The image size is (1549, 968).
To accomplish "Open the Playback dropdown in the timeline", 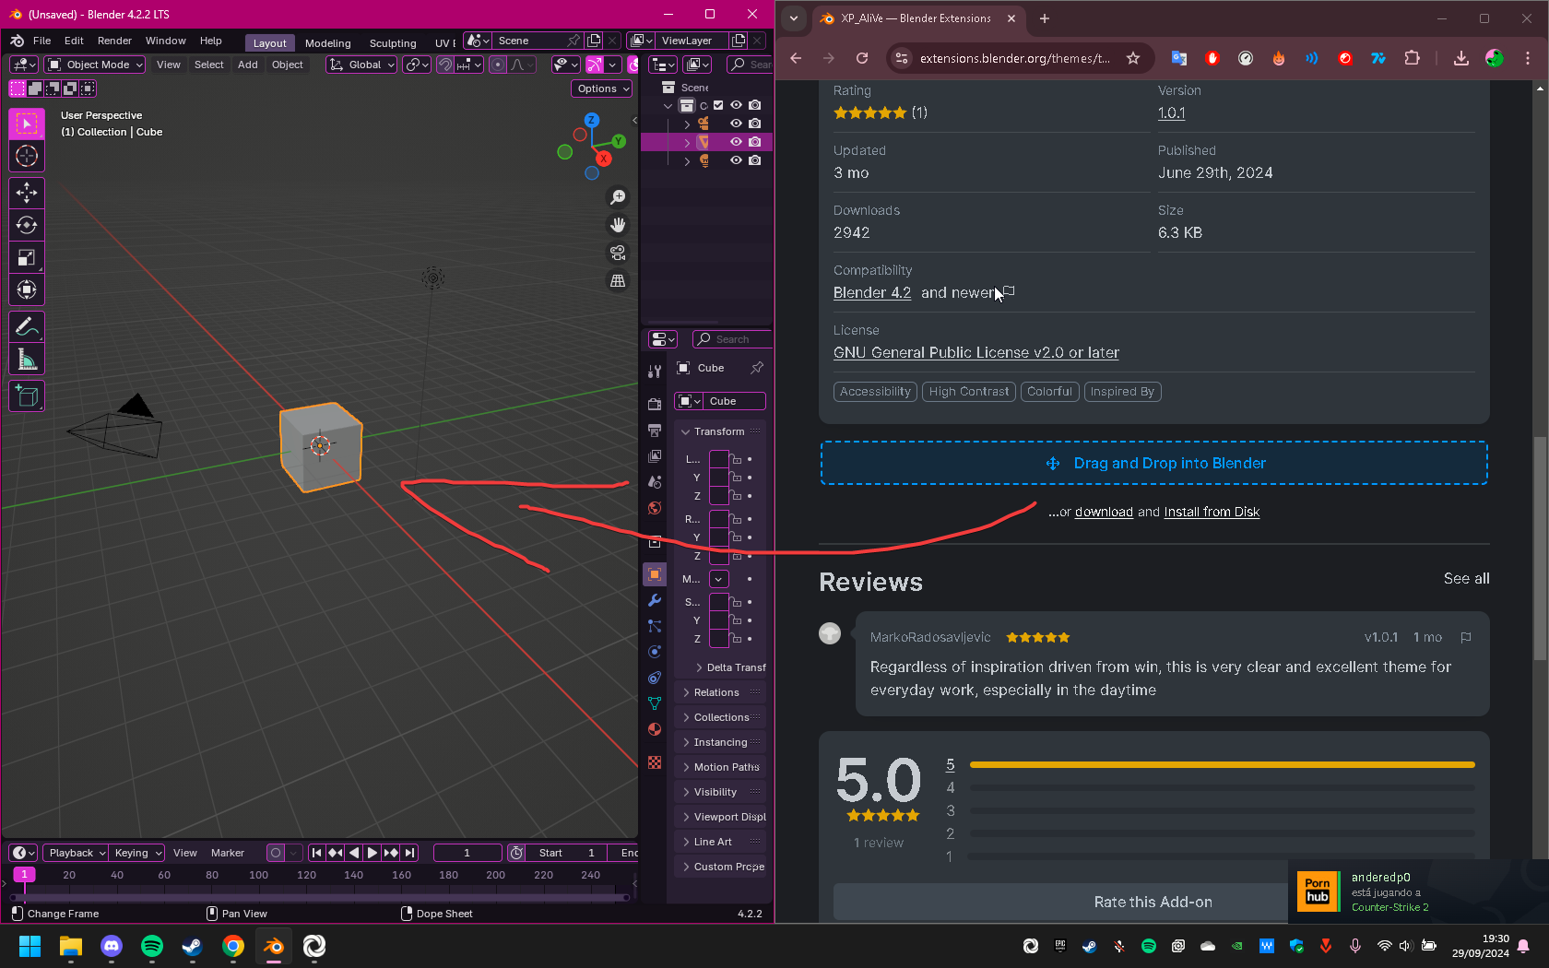I will pos(75,853).
